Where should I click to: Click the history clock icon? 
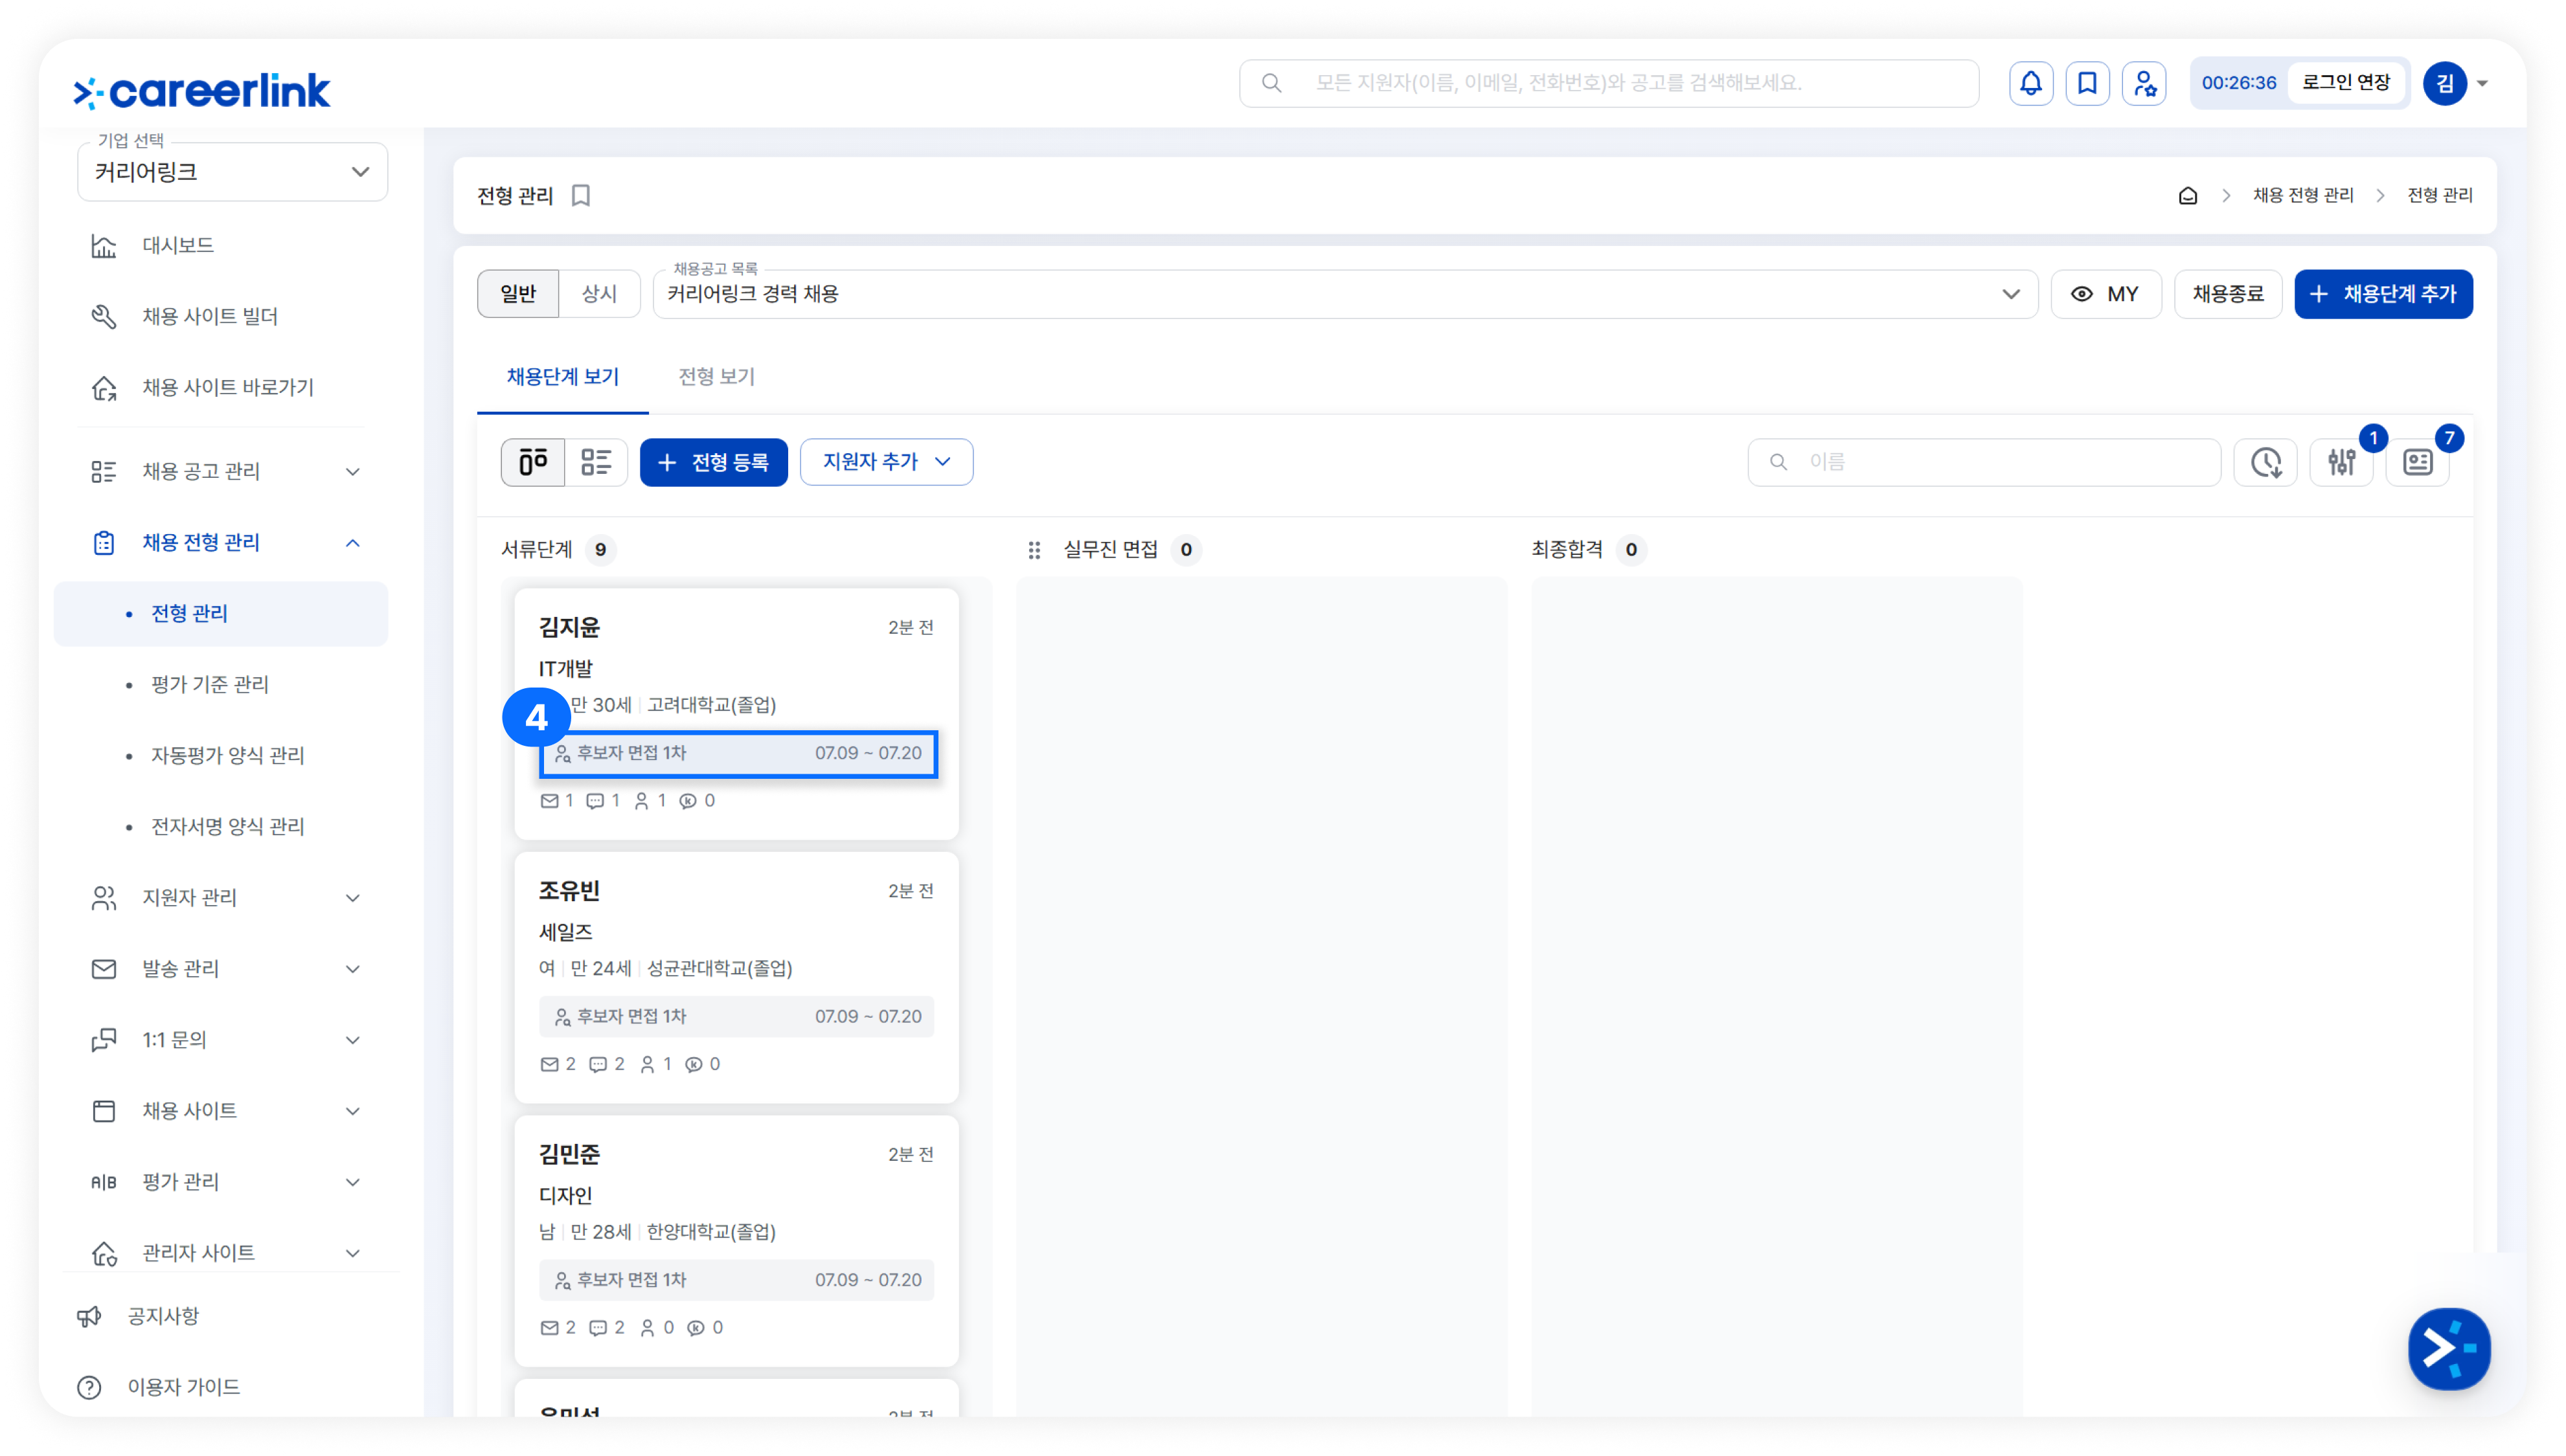pyautogui.click(x=2265, y=462)
